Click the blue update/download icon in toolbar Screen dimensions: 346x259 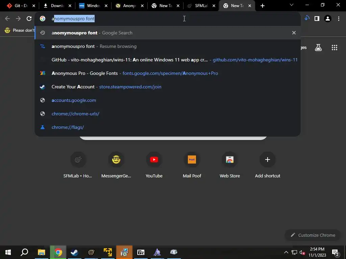pos(307,18)
